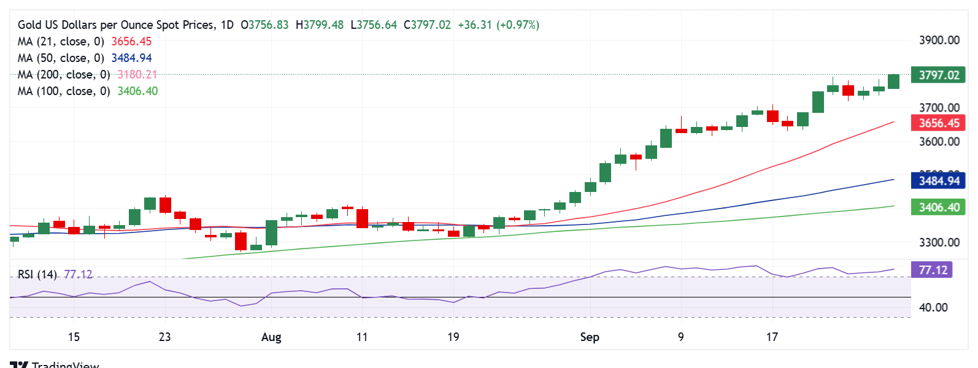This screenshot has width=978, height=368.
Task: Click the 40.00 RSI axis label
Action: point(933,307)
